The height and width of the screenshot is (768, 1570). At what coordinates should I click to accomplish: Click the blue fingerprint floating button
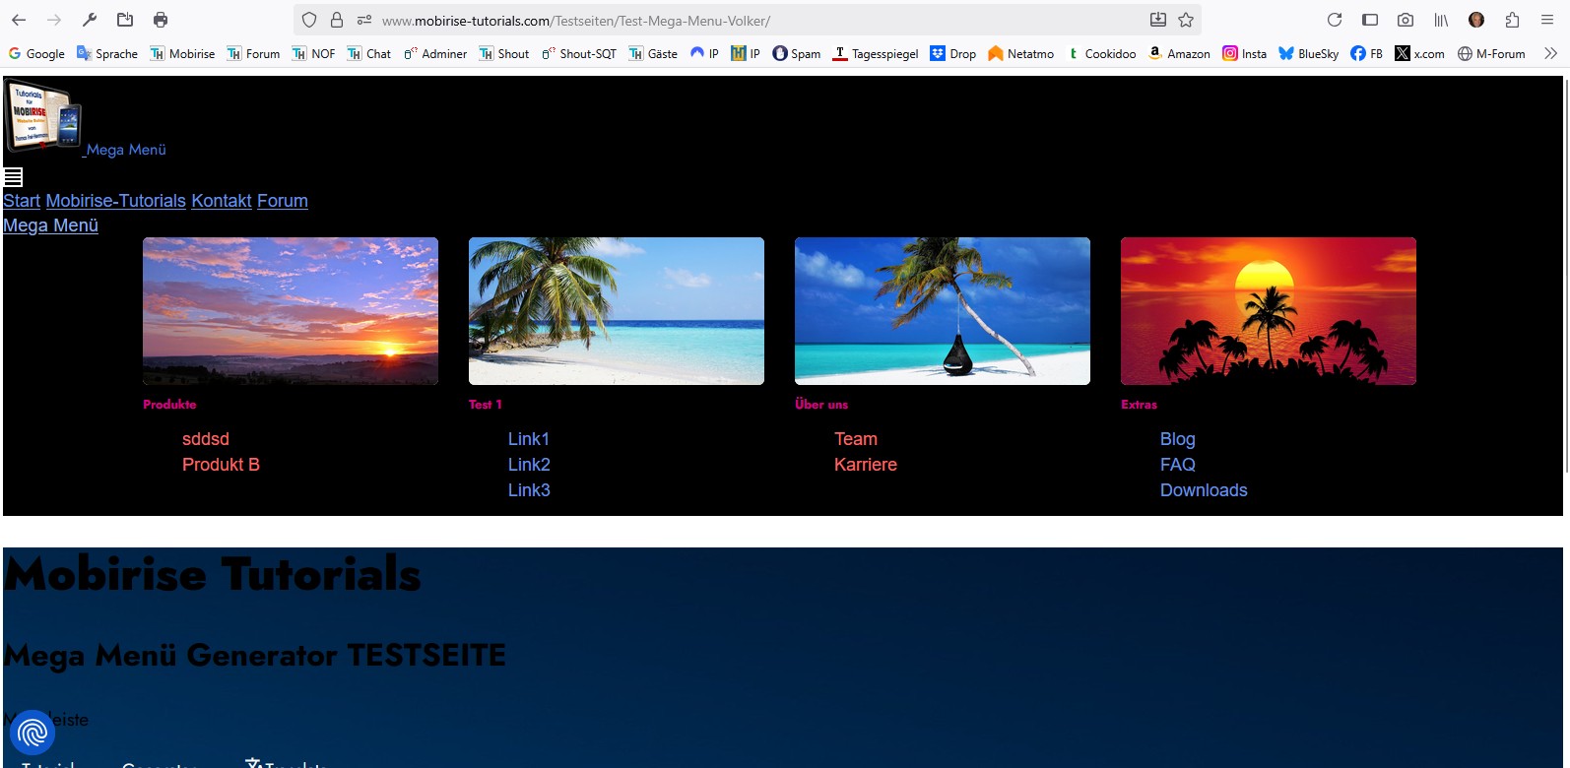(33, 733)
